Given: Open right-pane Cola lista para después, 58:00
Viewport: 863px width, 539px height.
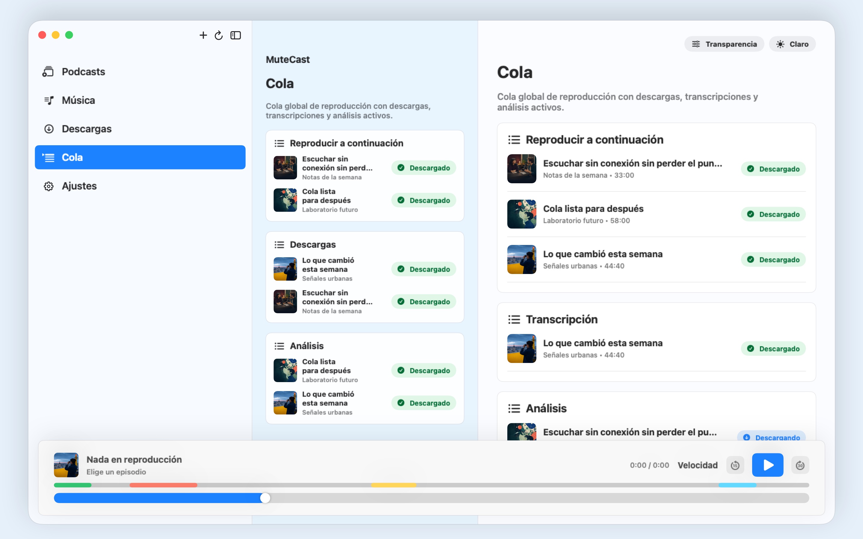Looking at the screenshot, I should coord(656,214).
